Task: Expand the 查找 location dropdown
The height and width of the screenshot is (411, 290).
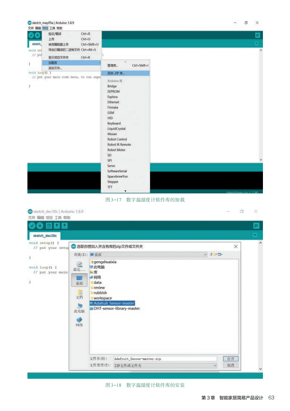Action: pyautogui.click(x=206, y=254)
